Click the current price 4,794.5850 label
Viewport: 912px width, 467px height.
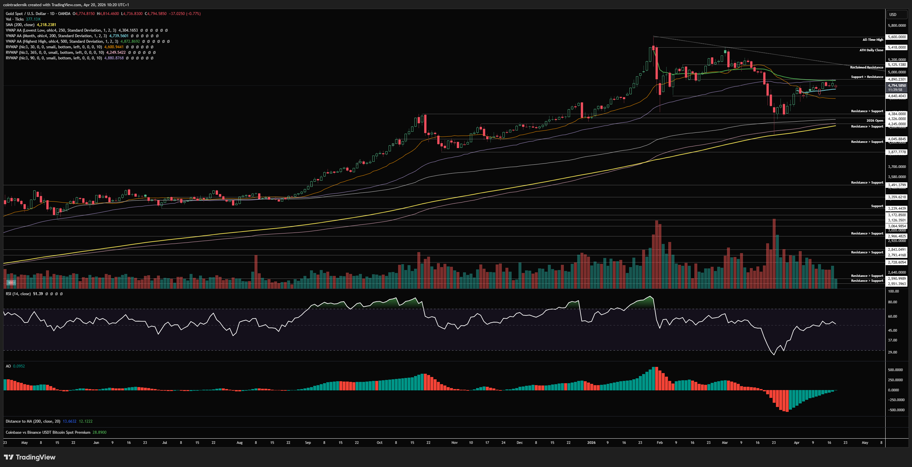pos(896,86)
